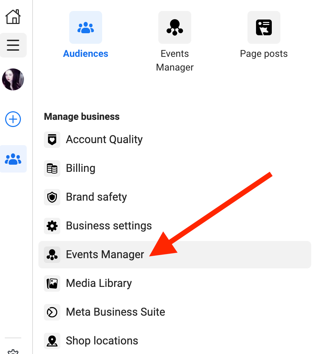
Task: Open Business settings gear item
Action: click(x=109, y=226)
